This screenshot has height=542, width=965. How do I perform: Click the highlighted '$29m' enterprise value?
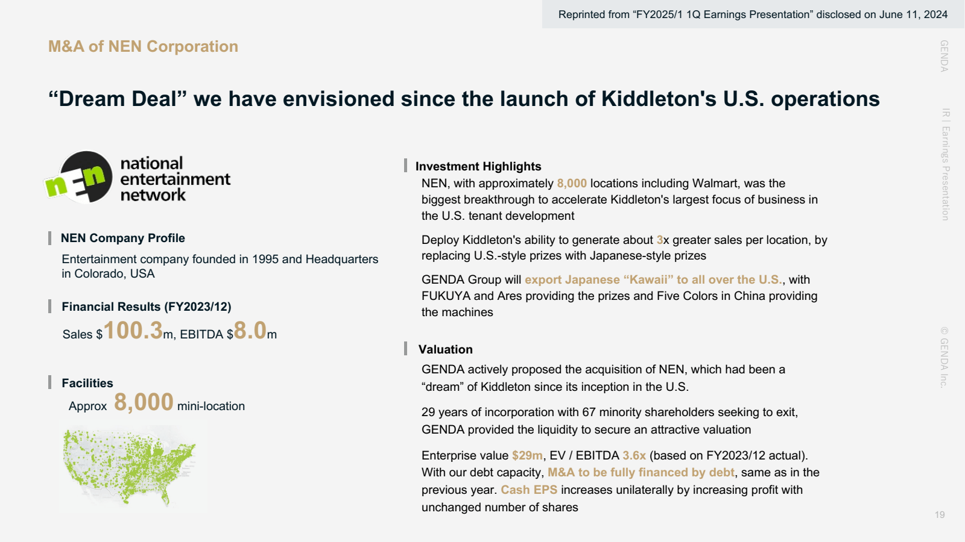tap(527, 455)
